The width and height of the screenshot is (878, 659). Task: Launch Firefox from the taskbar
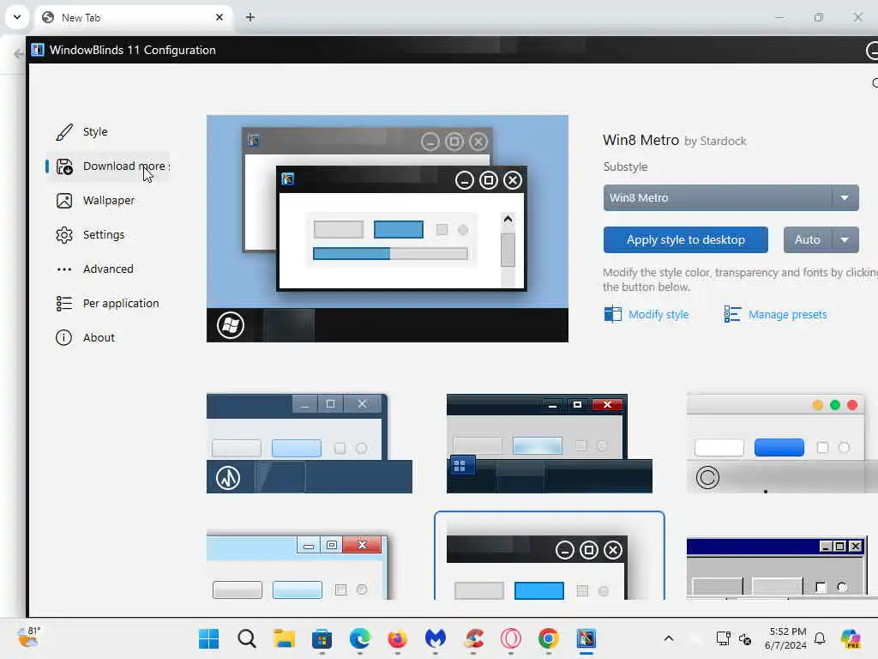398,638
